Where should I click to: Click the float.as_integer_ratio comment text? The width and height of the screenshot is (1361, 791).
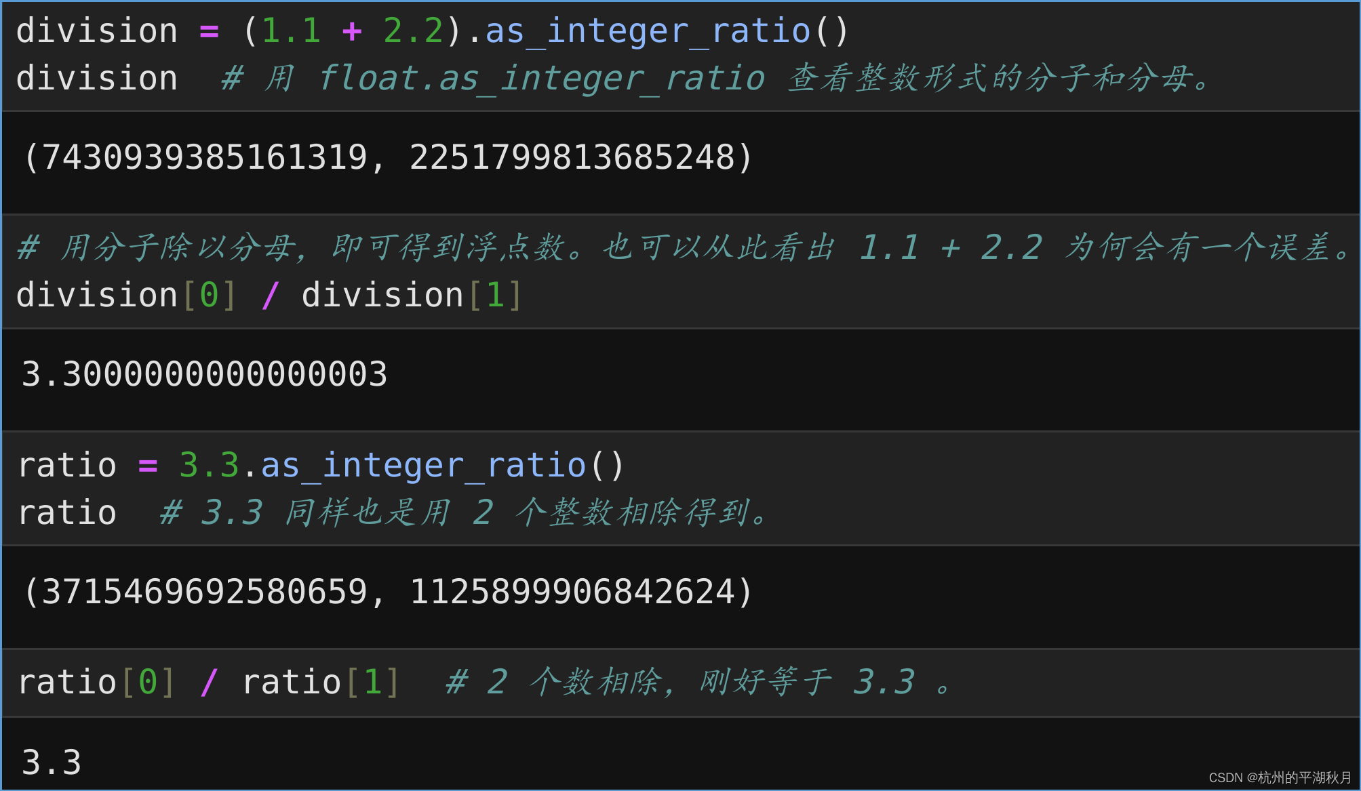click(541, 79)
